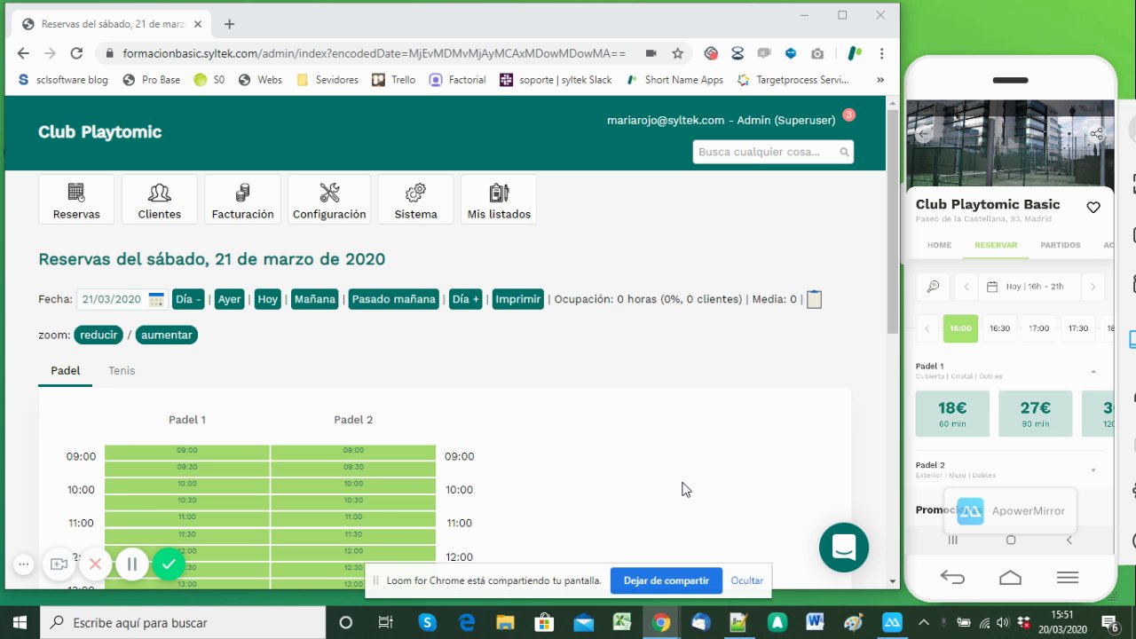1136x639 pixels.
Task: Click the 'Ayer' button
Action: click(x=230, y=299)
